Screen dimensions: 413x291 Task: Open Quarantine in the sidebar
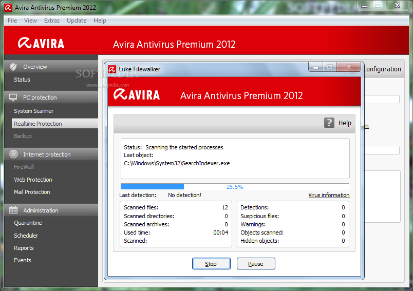[x=28, y=223]
